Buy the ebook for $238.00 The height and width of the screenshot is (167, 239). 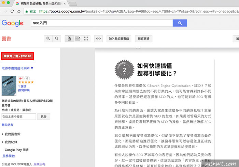[x=17, y=56]
